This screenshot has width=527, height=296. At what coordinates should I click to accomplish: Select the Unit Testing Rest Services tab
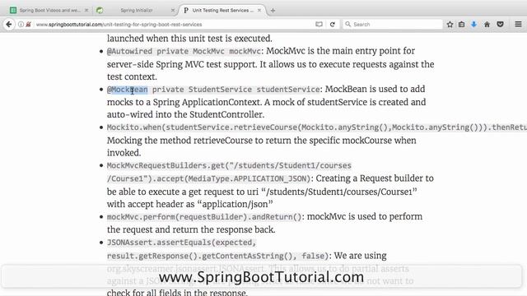point(222,11)
